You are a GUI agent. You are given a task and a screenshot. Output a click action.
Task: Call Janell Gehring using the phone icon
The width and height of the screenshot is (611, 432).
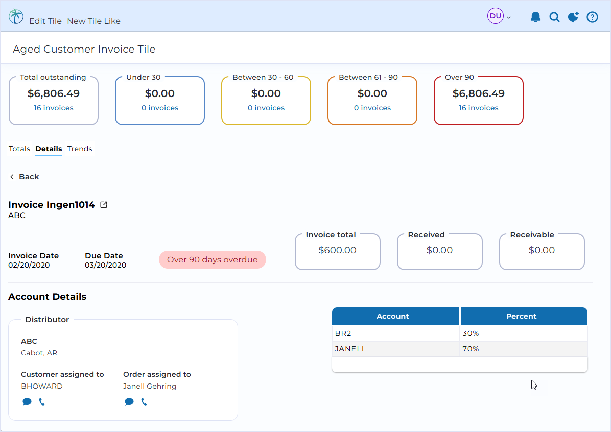coord(144,401)
